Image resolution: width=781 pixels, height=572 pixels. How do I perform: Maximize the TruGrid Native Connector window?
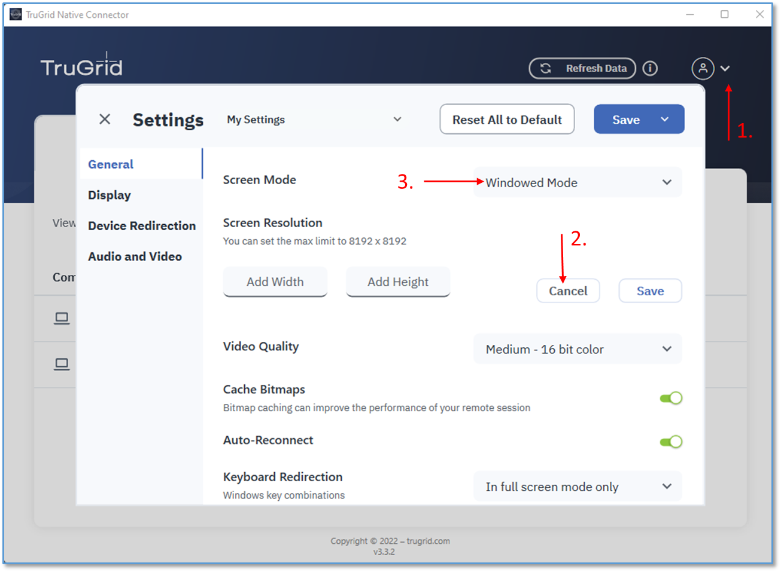coord(725,14)
